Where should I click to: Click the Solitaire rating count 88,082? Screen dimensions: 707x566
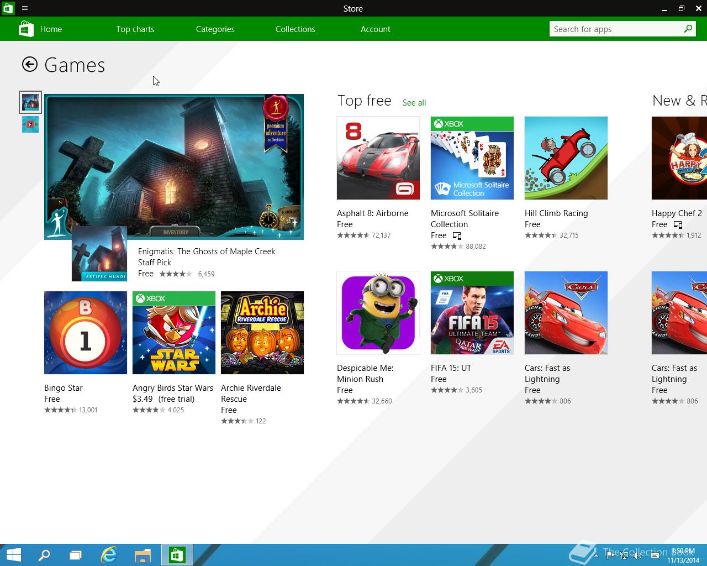(476, 247)
